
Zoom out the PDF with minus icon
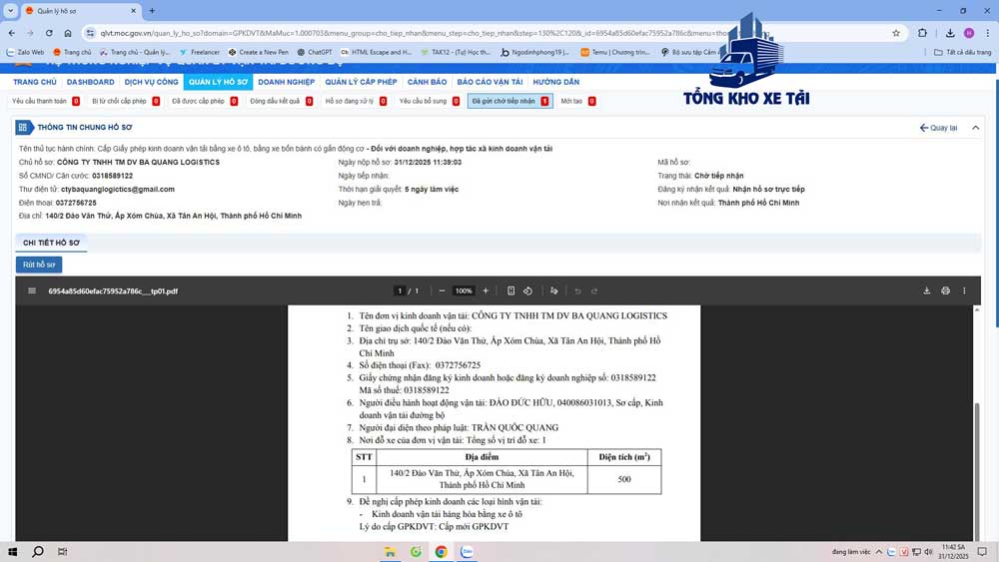point(442,291)
